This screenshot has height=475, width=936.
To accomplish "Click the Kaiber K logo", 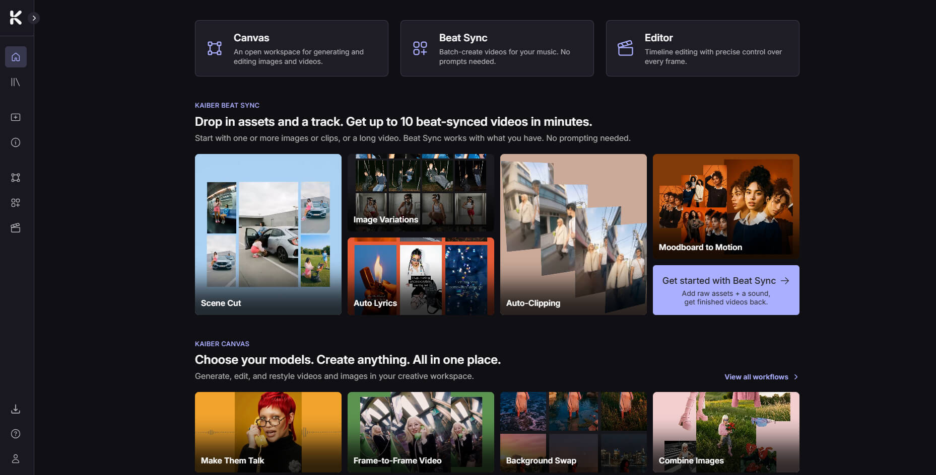I will tap(16, 18).
